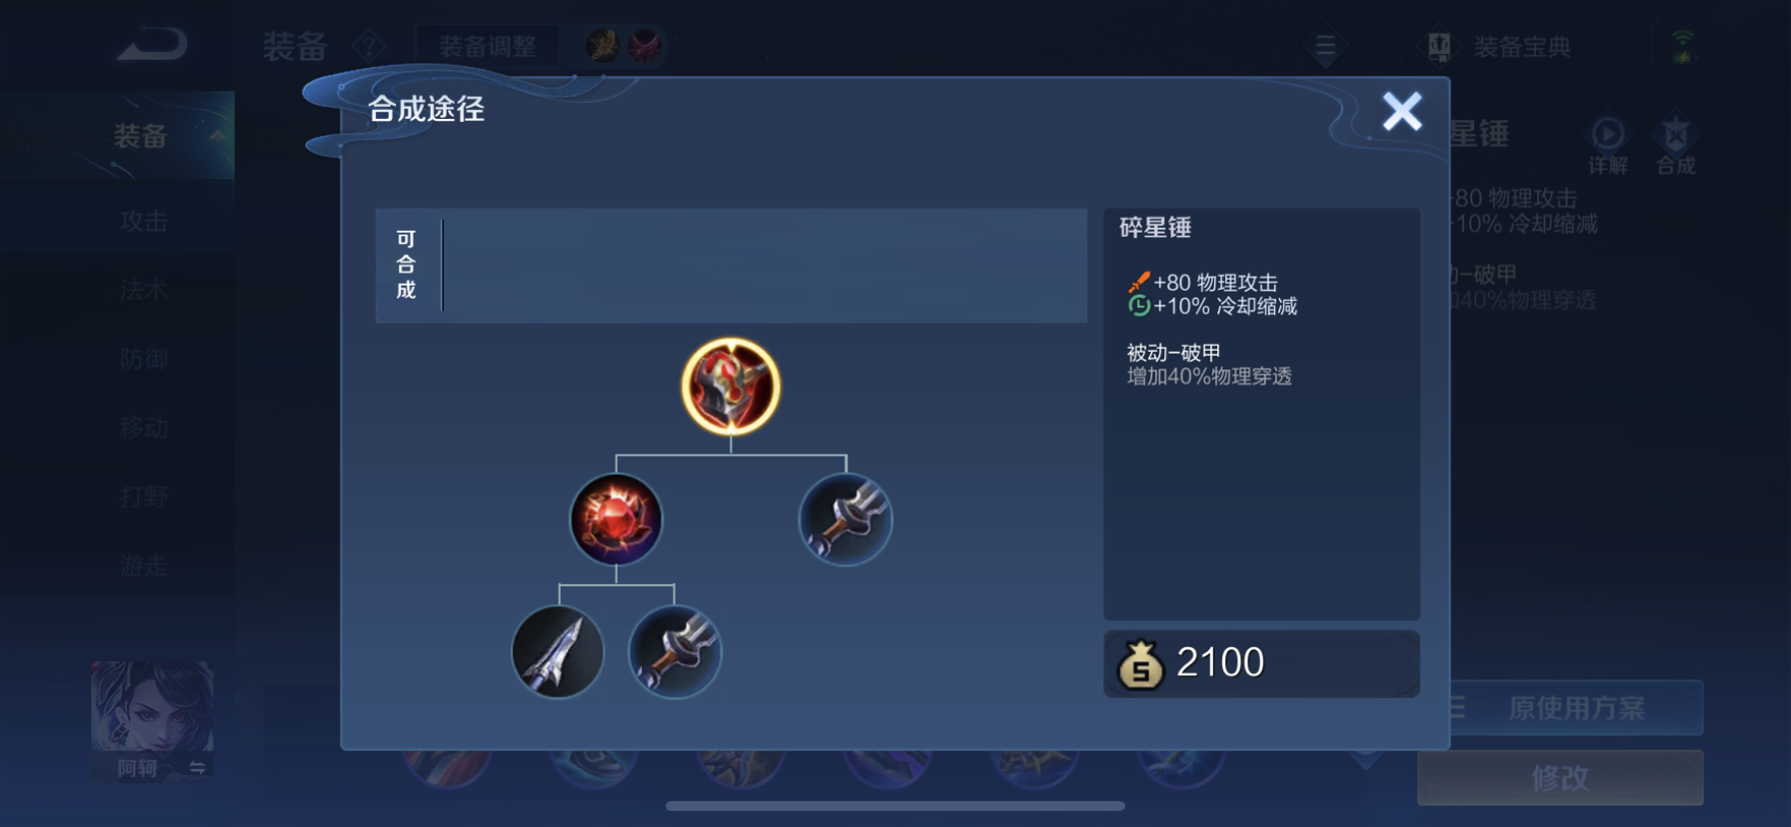Tap the 合成 star icon
1791x827 pixels.
1676,134
